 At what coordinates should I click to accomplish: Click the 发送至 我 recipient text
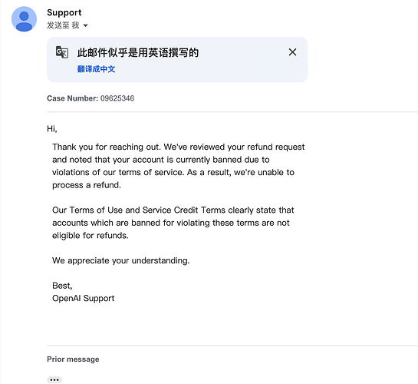point(63,25)
